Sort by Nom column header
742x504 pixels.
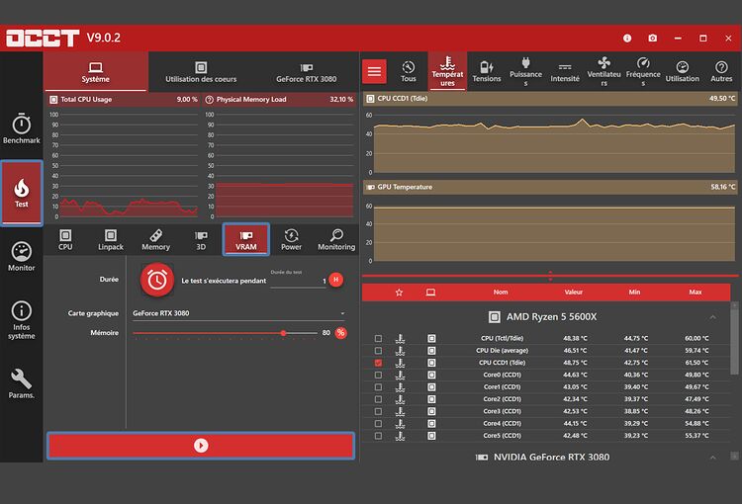[x=501, y=293]
